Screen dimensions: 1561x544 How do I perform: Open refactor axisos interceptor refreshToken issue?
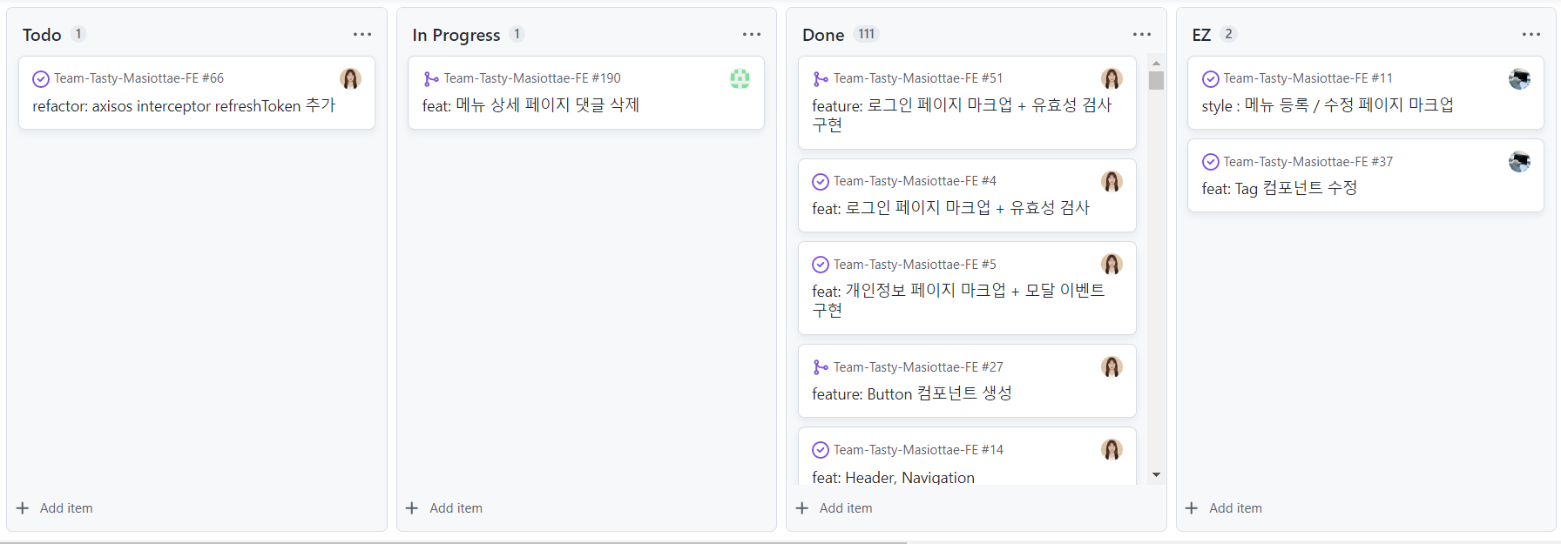click(184, 106)
